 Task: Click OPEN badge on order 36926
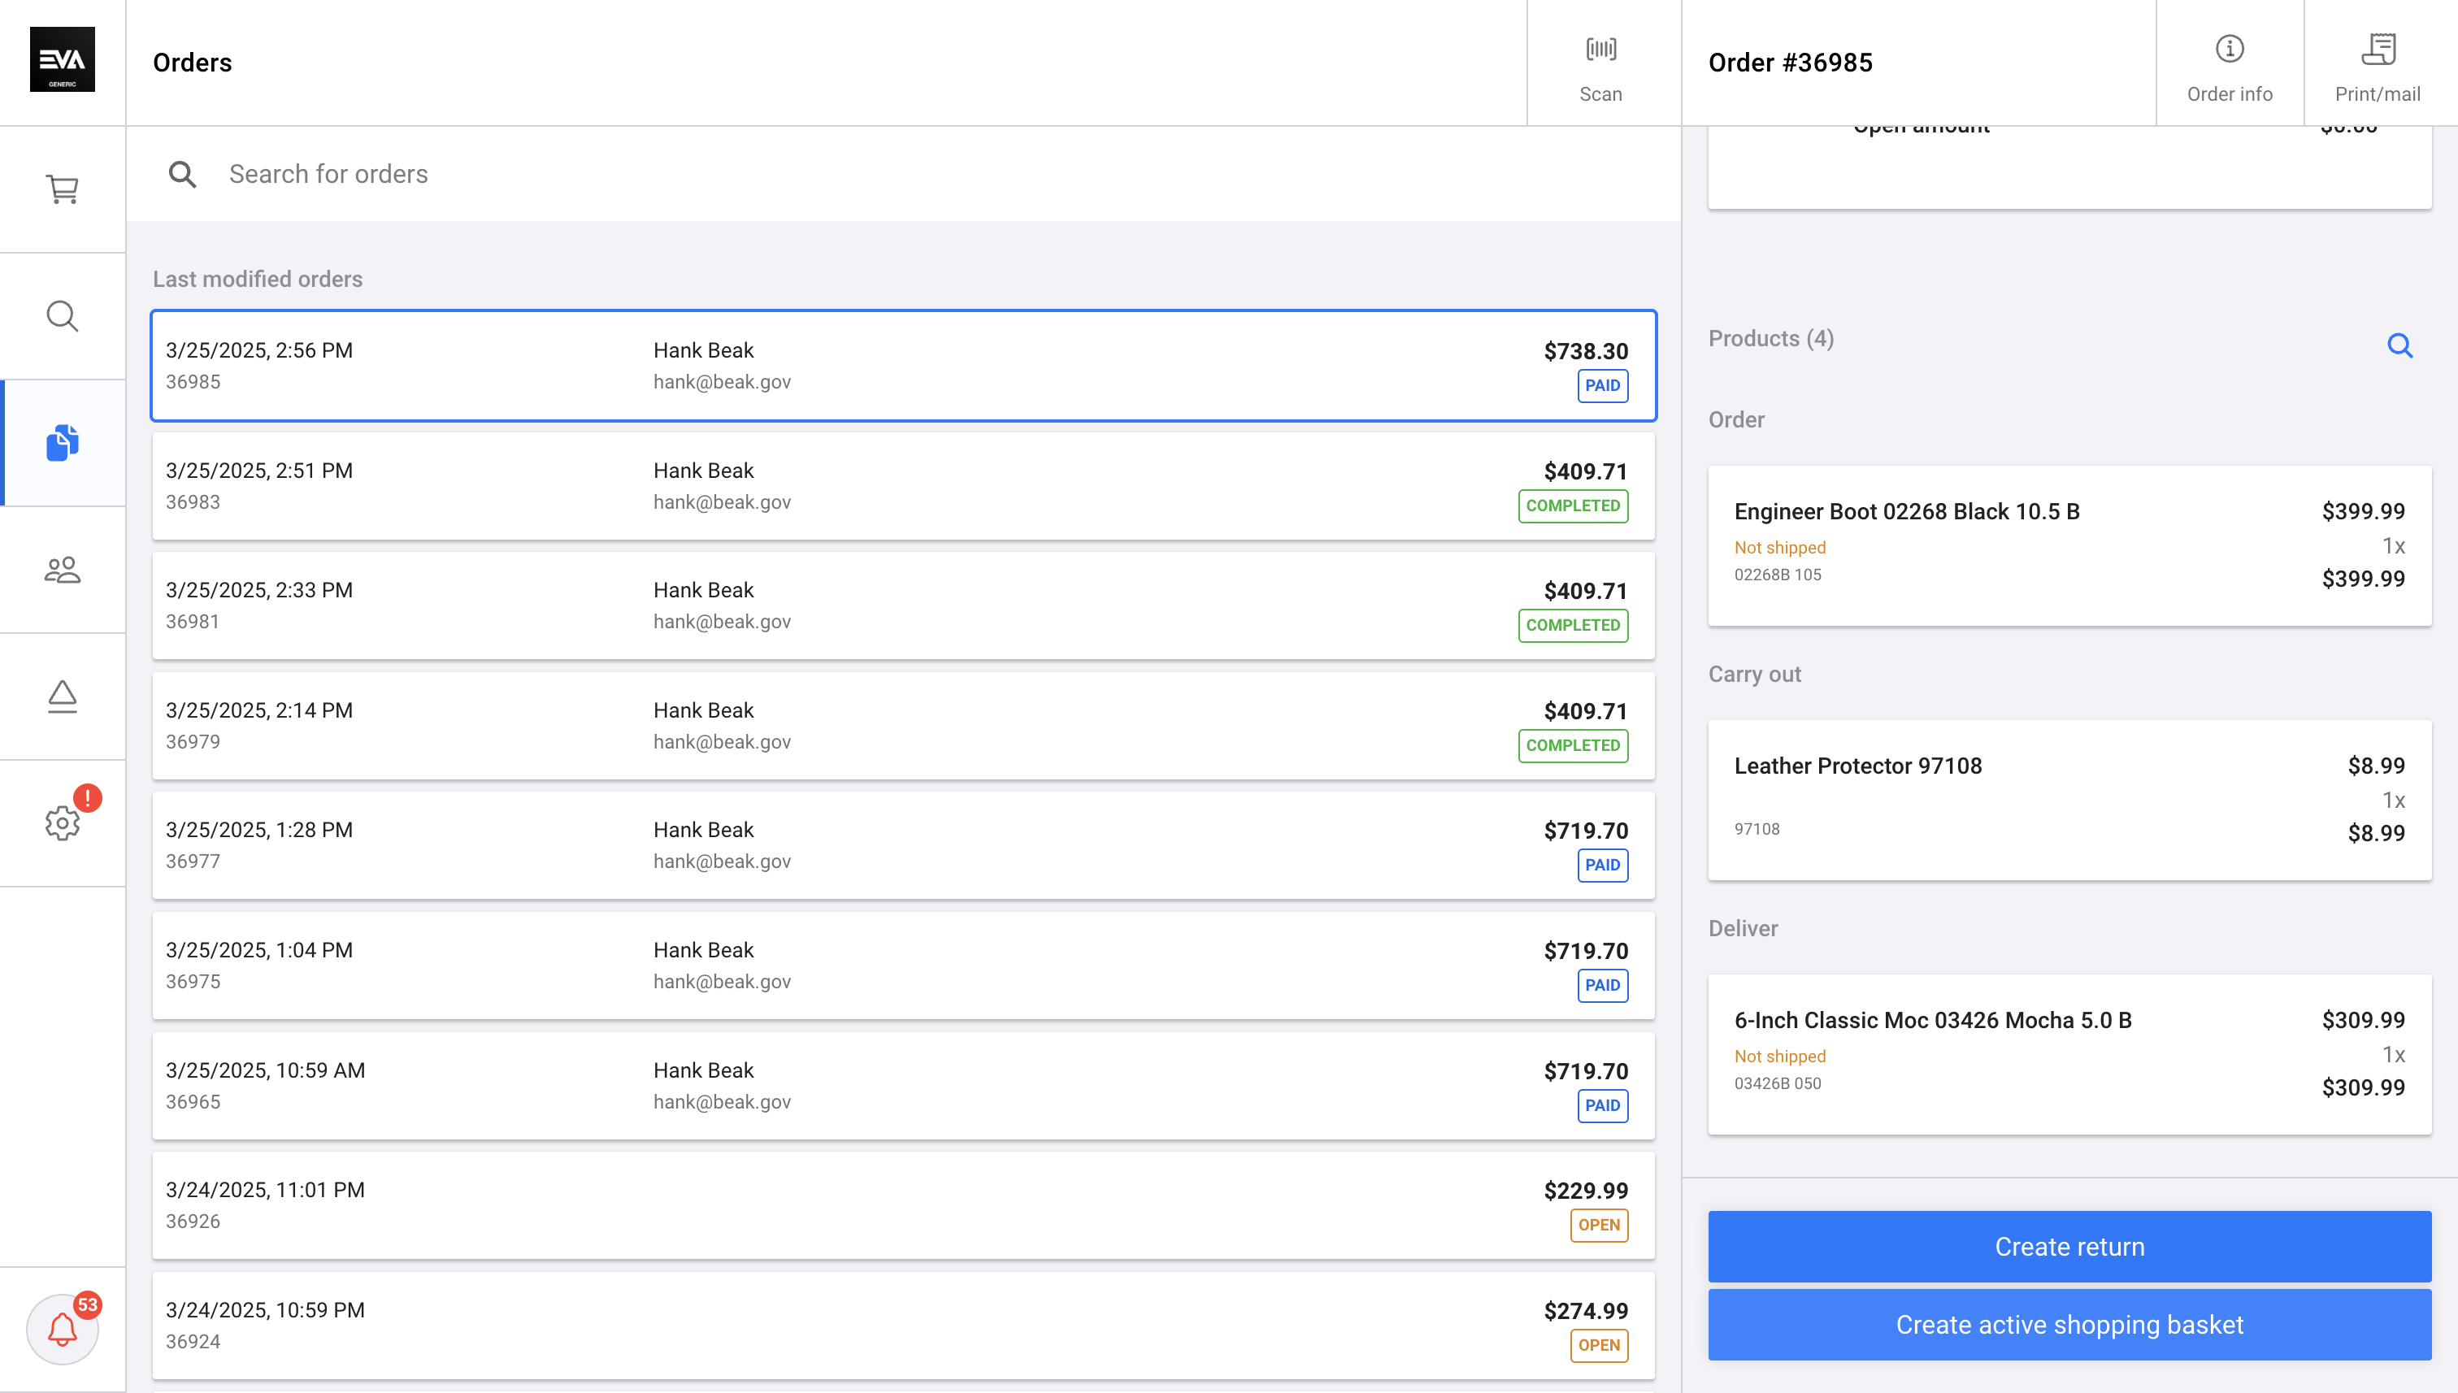1599,1225
